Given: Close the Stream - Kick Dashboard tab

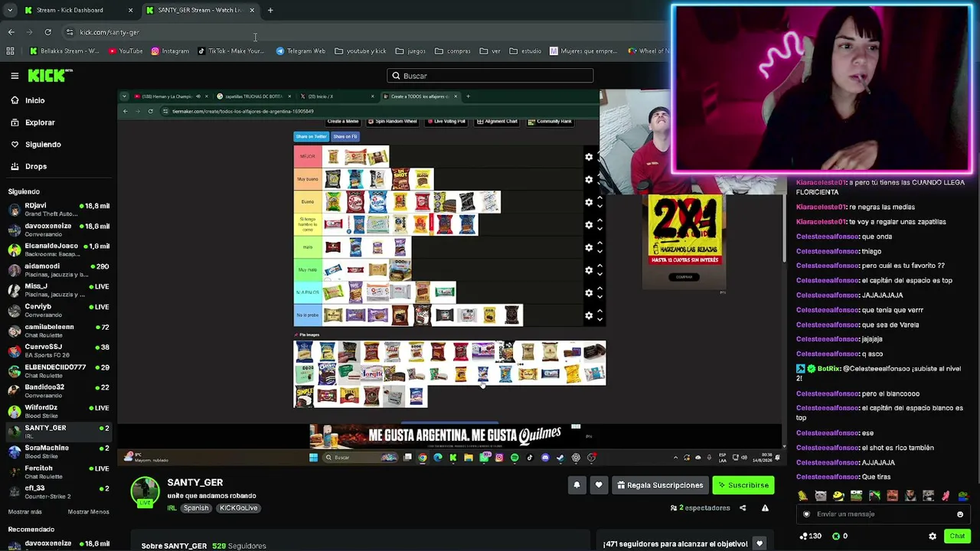Looking at the screenshot, I should pos(130,10).
